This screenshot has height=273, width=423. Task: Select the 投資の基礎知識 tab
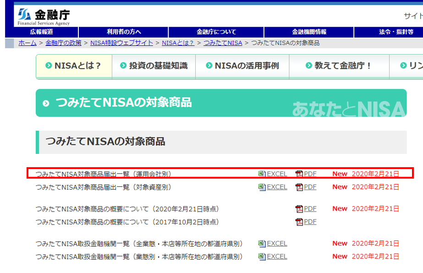[154, 66]
